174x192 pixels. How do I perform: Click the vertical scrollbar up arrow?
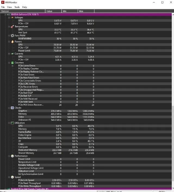point(173,15)
